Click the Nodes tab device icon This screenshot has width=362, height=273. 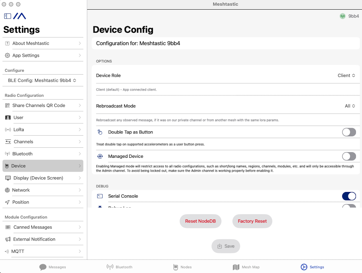176,267
